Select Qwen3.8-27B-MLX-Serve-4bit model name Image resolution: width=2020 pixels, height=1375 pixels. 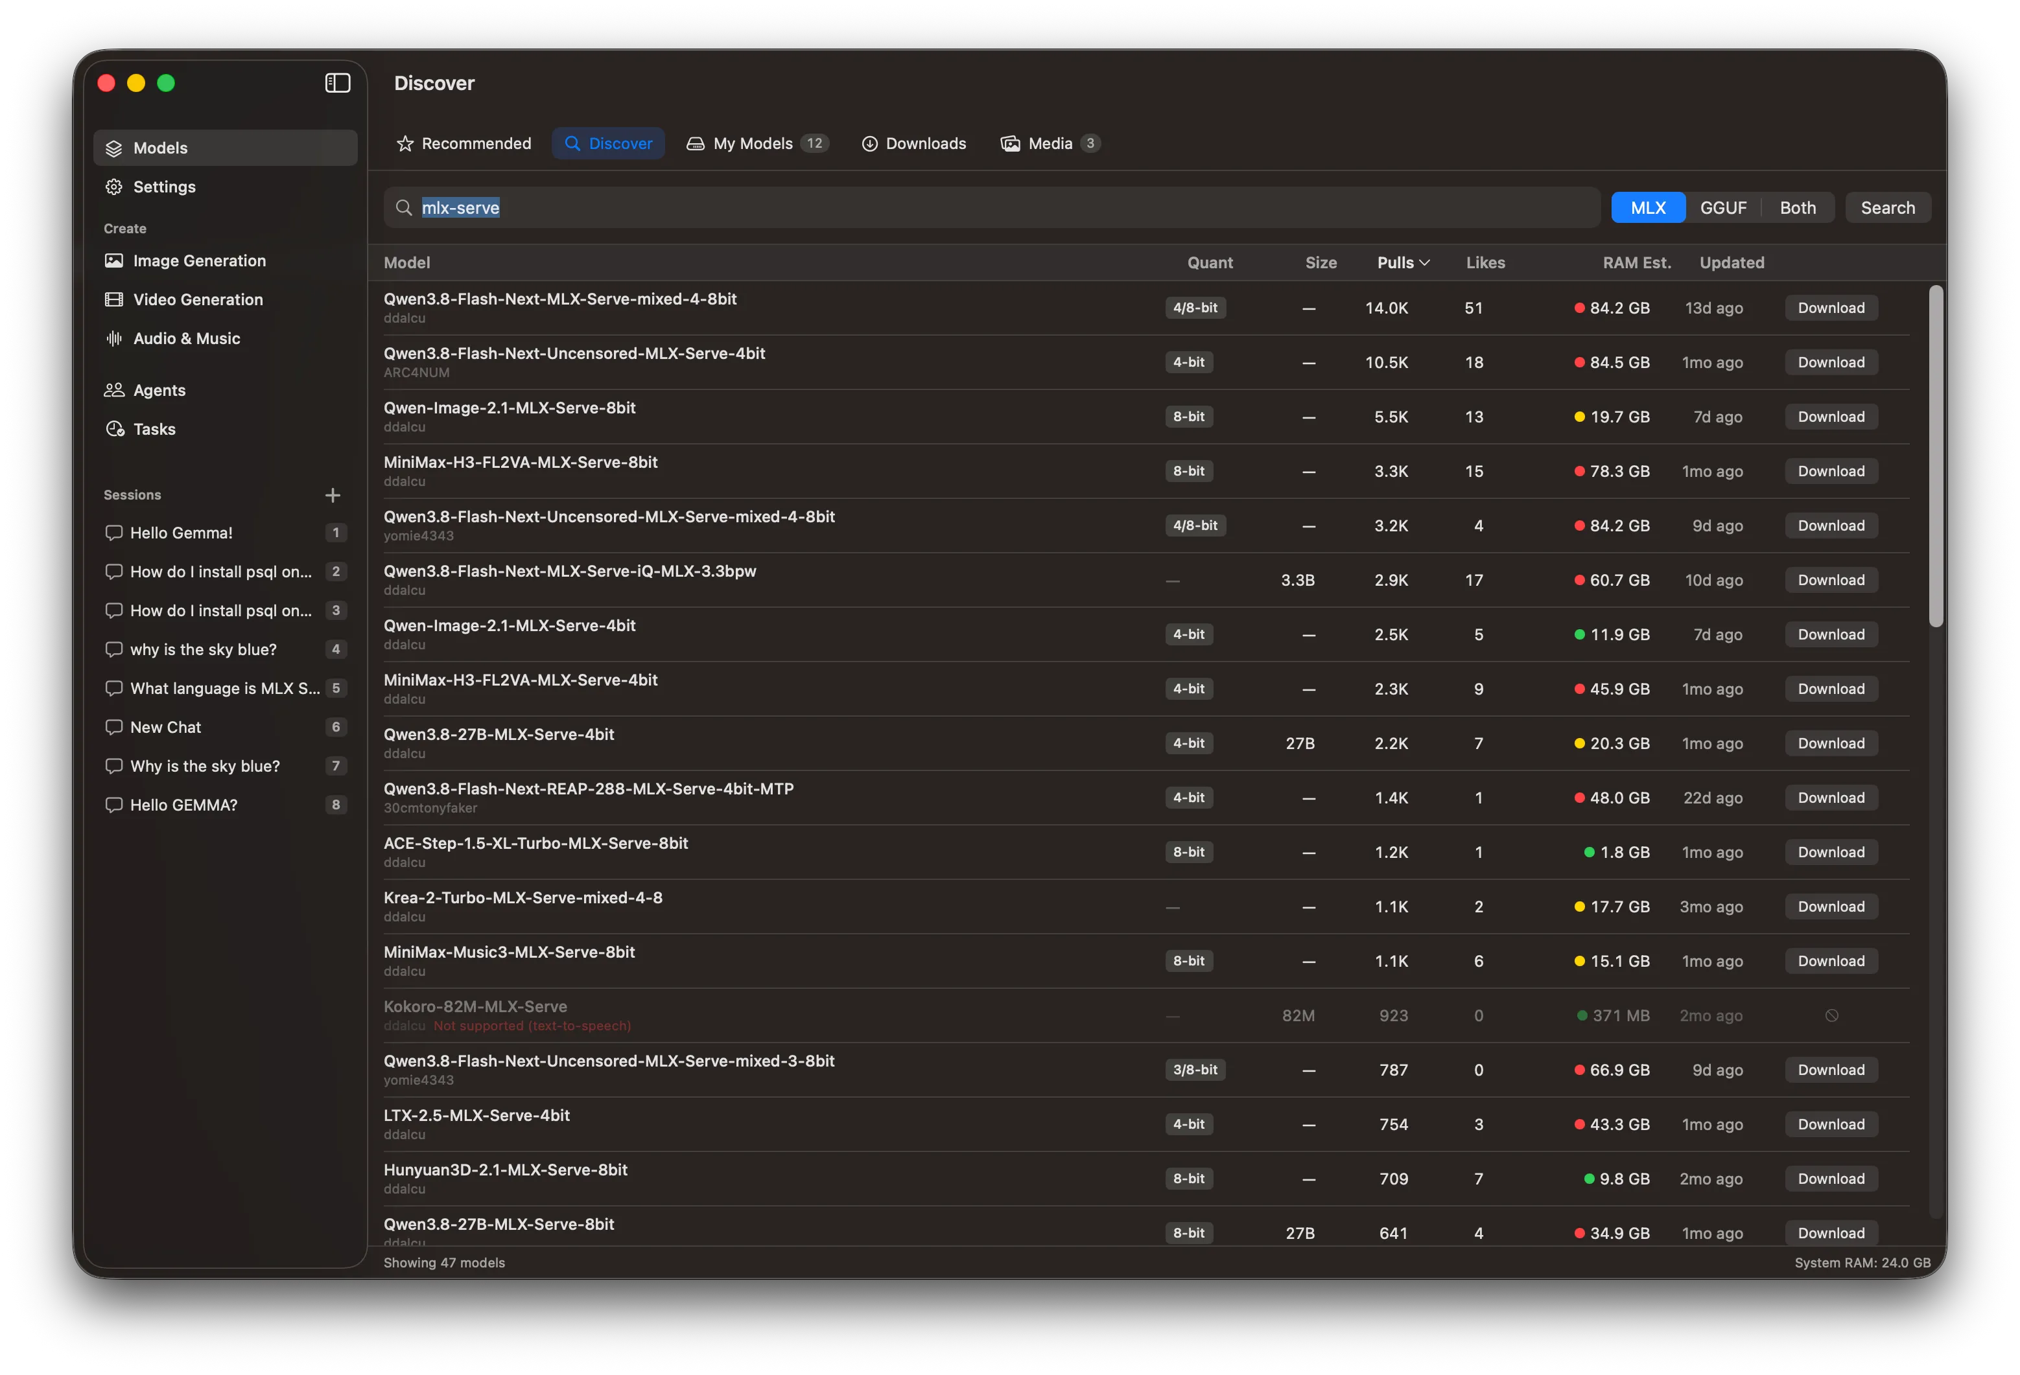point(499,734)
